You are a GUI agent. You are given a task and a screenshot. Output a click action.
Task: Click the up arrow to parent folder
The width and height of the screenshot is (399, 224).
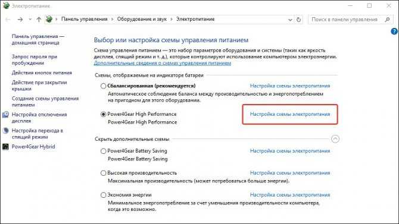coord(39,19)
